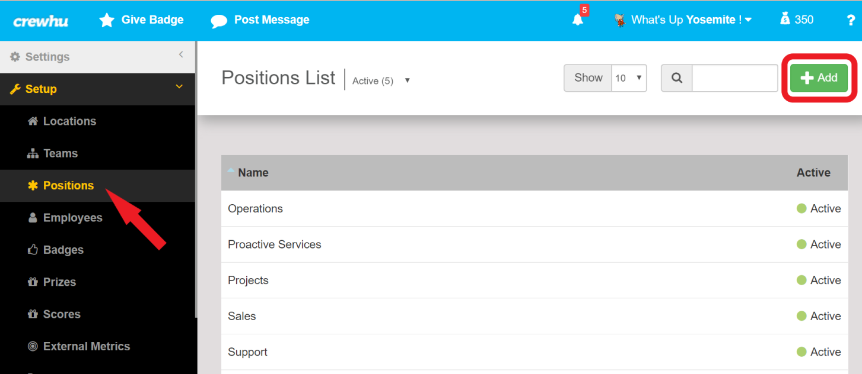862x374 pixels.
Task: Click the Show label button
Action: [588, 78]
